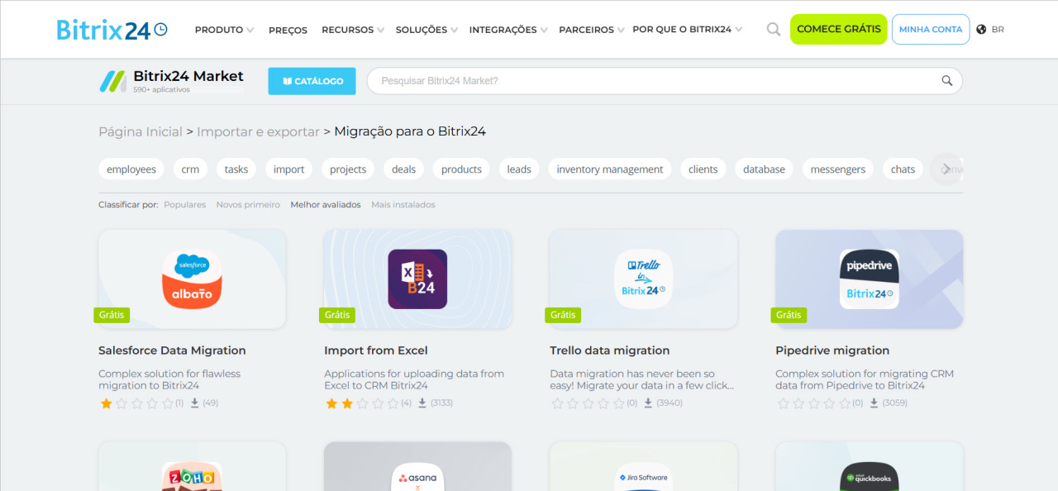Filter by the chats tag
The image size is (1058, 491).
tap(903, 169)
